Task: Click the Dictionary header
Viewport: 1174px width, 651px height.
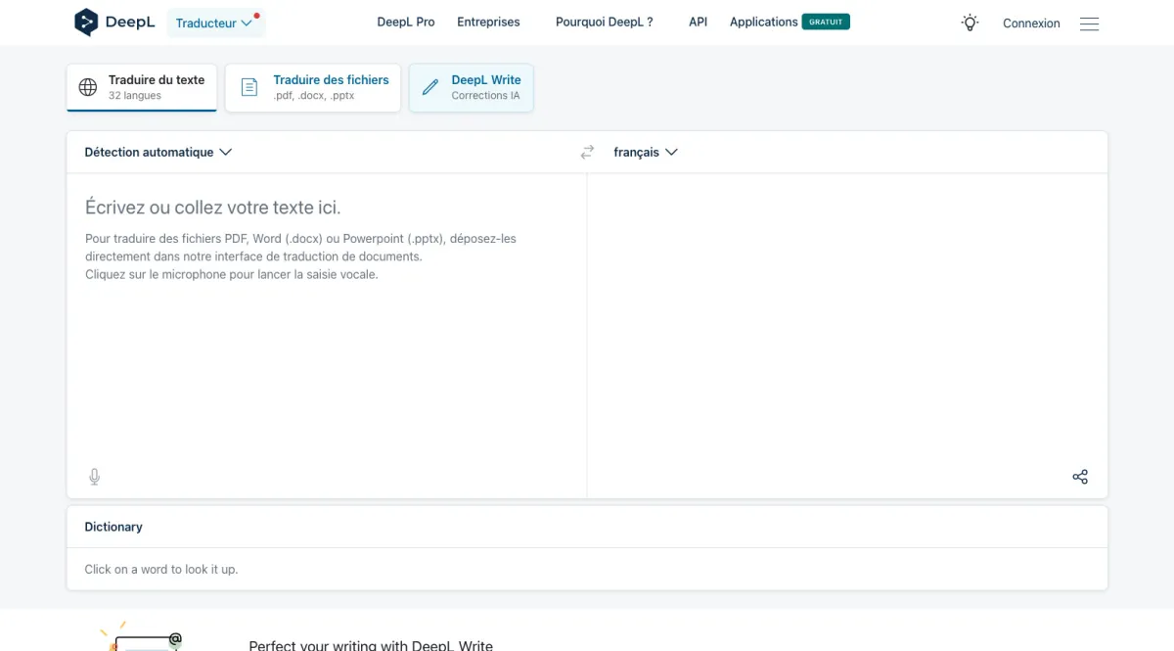Action: [113, 527]
